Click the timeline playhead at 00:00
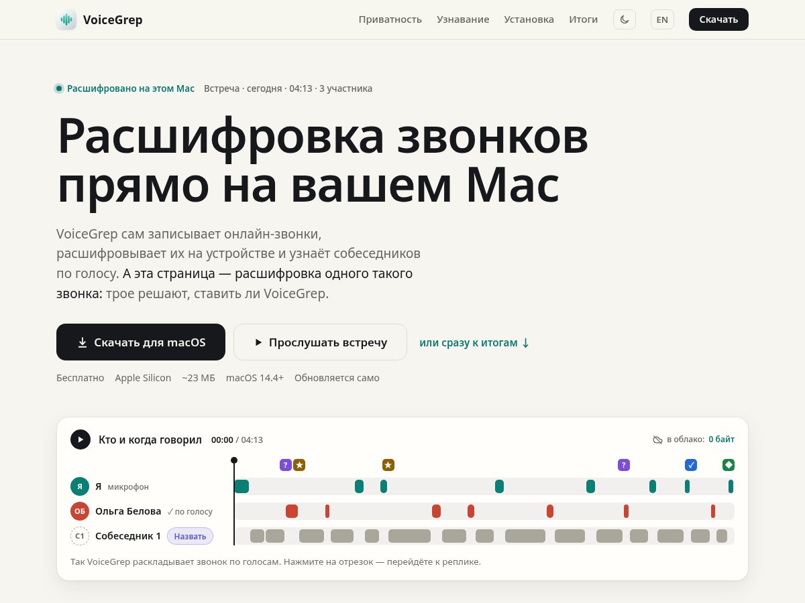 click(x=234, y=460)
